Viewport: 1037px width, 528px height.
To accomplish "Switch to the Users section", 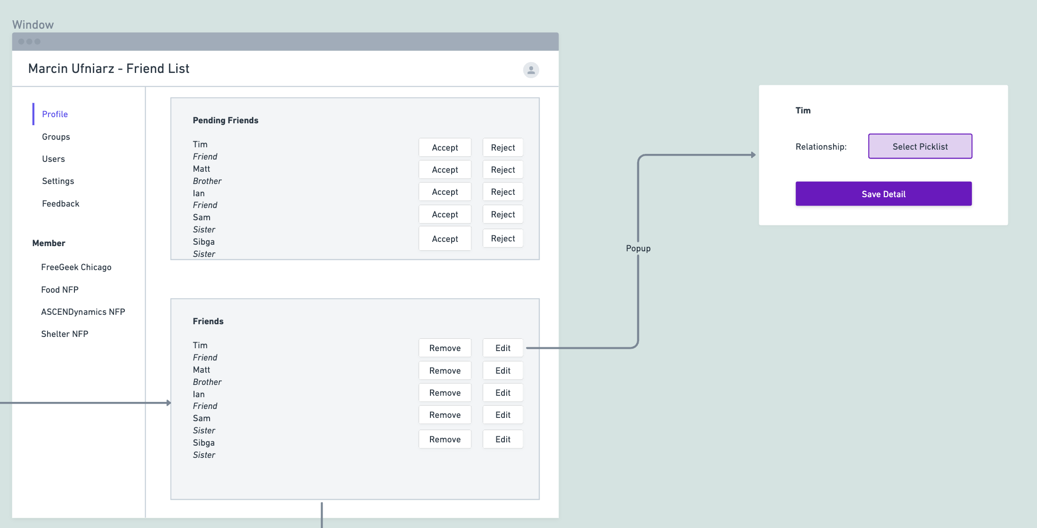I will [53, 159].
